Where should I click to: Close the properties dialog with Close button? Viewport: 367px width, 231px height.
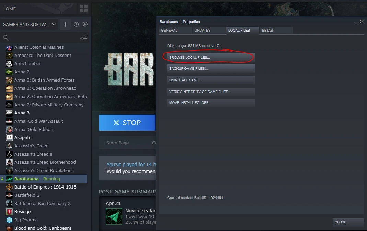[x=348, y=222]
